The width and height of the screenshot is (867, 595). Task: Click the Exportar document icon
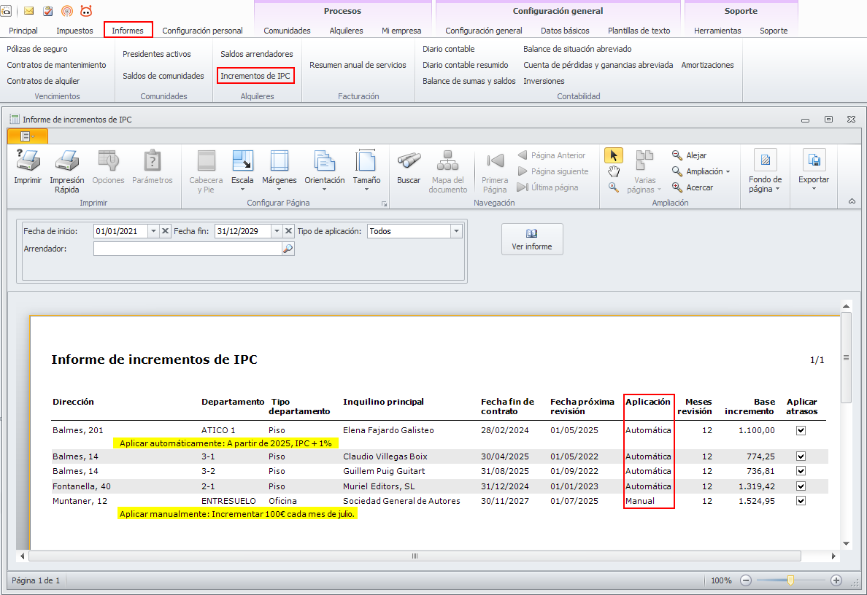813,161
